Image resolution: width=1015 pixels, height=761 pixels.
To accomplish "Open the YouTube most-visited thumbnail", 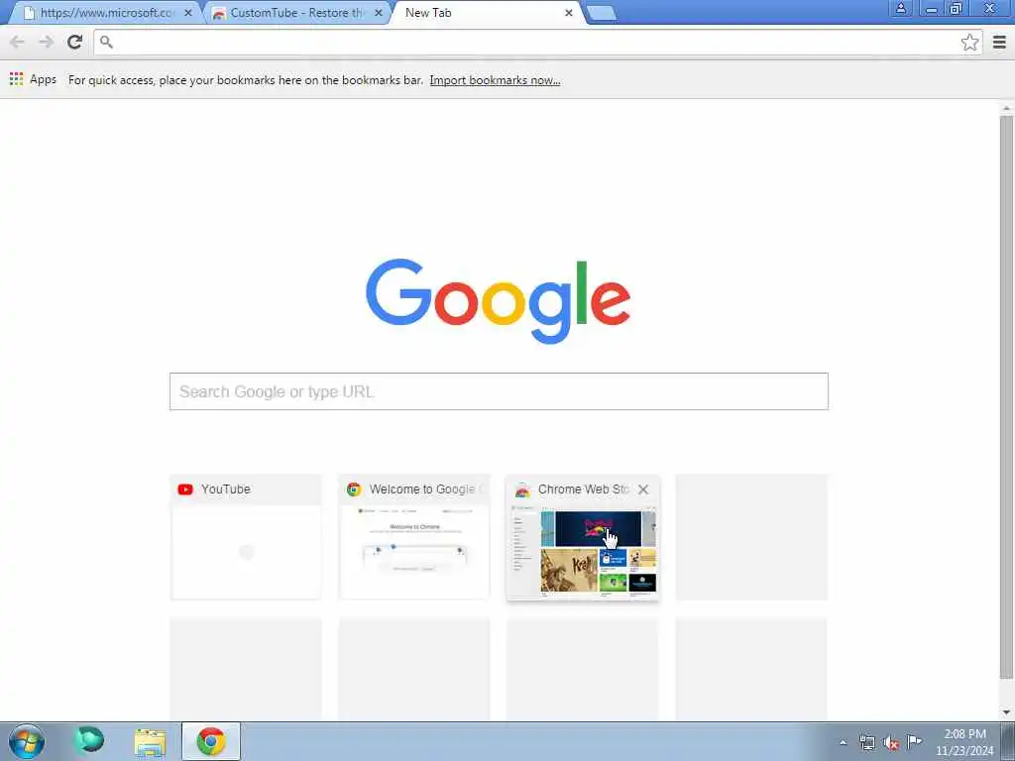I will pyautogui.click(x=246, y=537).
